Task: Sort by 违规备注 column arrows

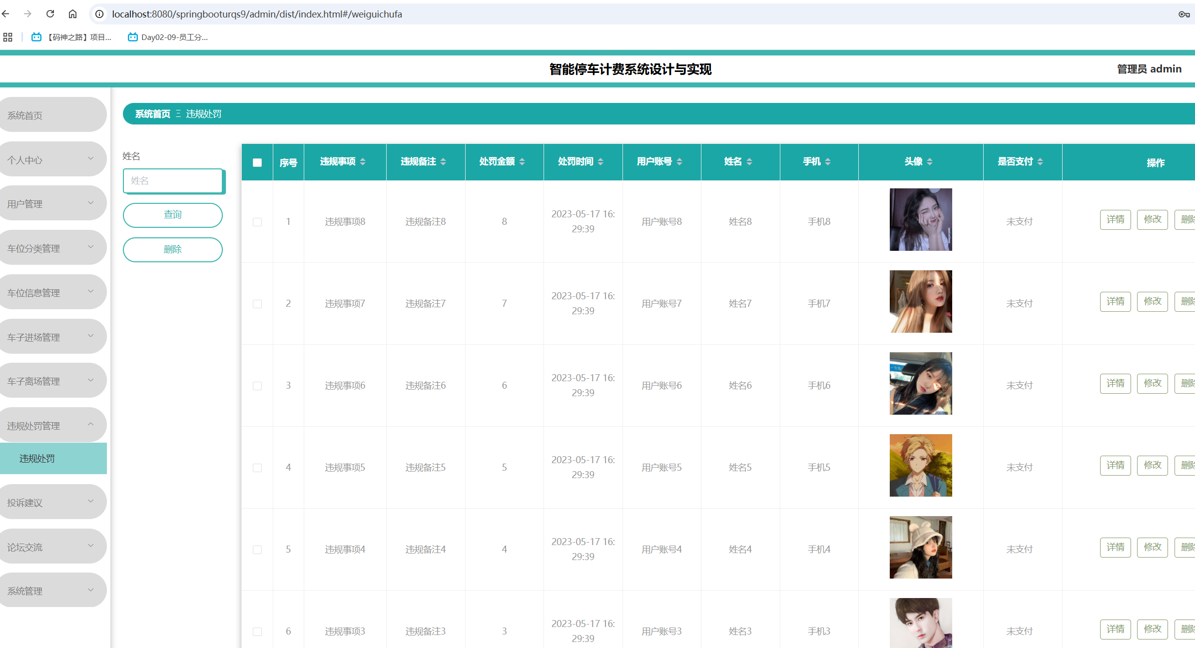Action: (443, 161)
